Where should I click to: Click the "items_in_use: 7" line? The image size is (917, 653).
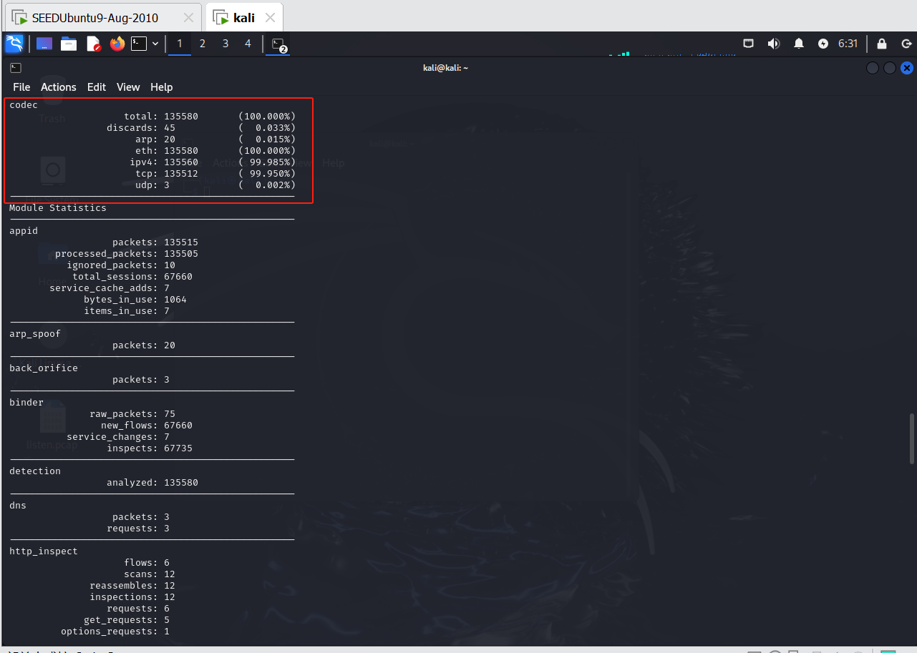click(127, 311)
